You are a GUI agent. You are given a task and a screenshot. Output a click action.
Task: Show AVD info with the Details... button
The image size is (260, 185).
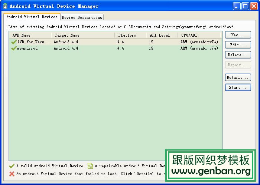click(238, 77)
